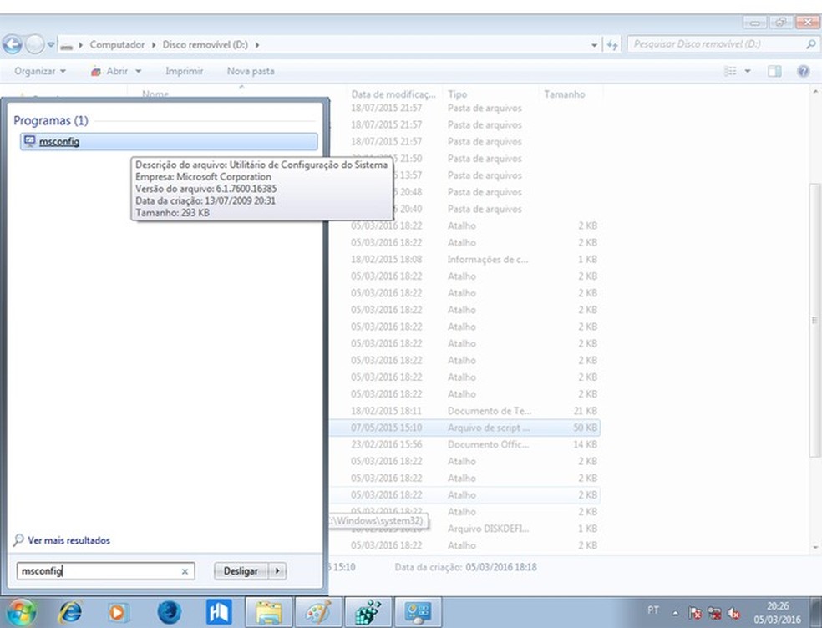
Task: Expand the Abrir dropdown arrow
Action: (139, 71)
